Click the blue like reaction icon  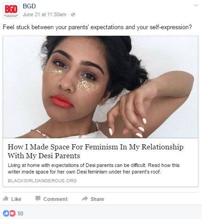[x=6, y=213]
